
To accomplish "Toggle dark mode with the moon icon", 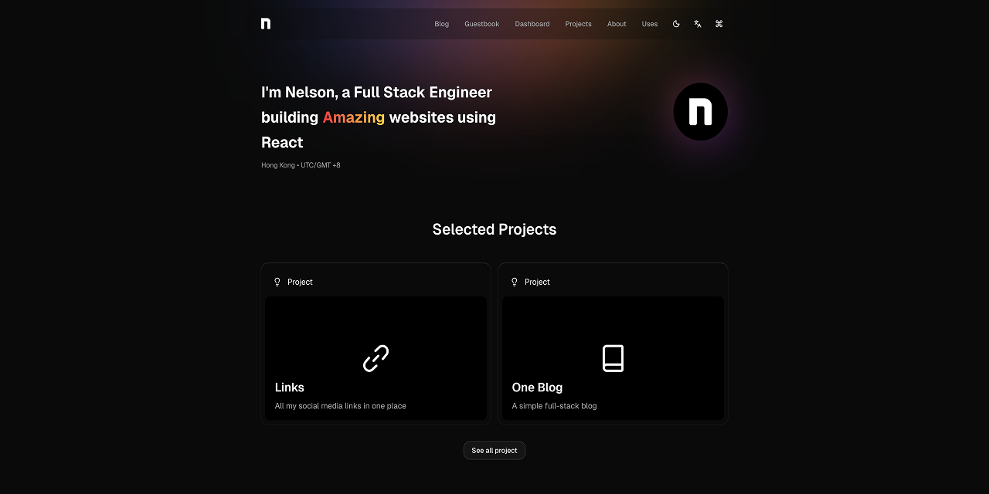I will point(676,24).
